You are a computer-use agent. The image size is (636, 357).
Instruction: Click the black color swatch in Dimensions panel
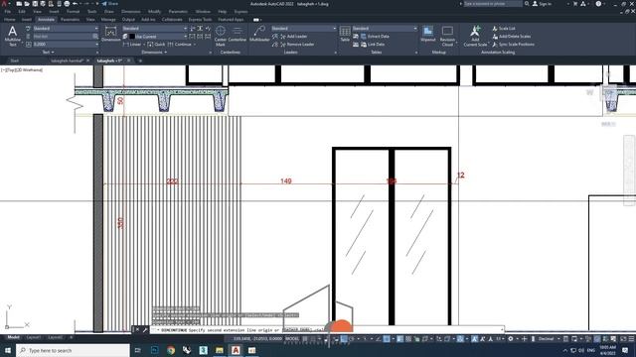click(x=132, y=37)
